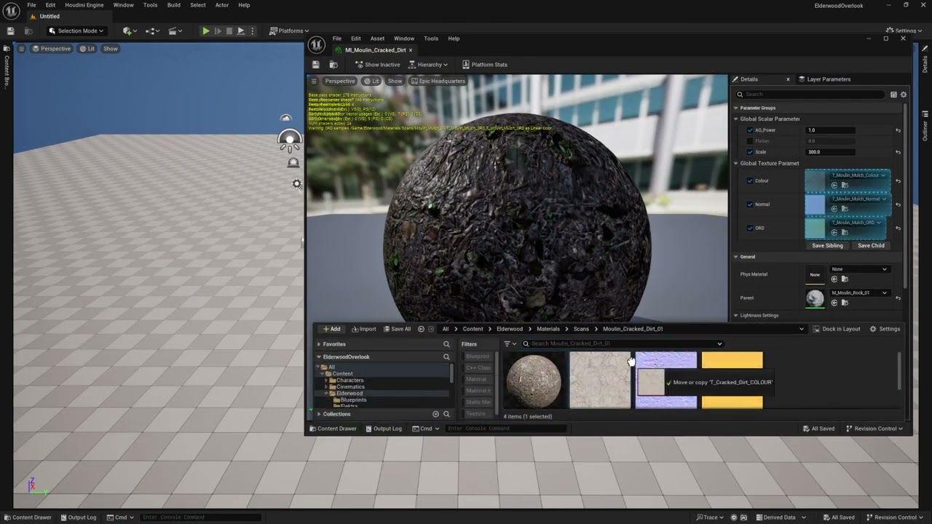This screenshot has width=932, height=524.
Task: Click Dock in Layout
Action: [837, 329]
